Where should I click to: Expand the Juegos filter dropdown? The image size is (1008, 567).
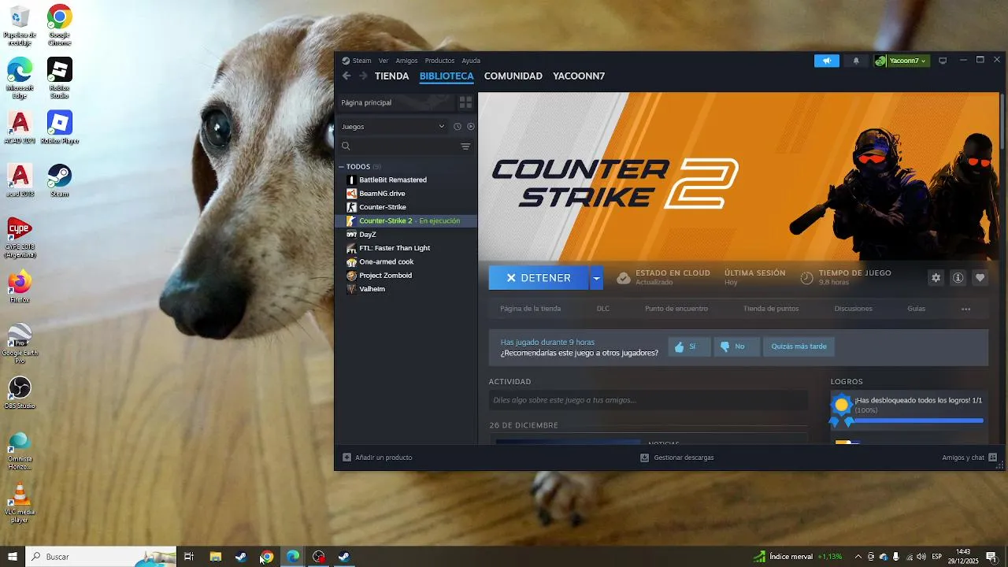[392, 126]
